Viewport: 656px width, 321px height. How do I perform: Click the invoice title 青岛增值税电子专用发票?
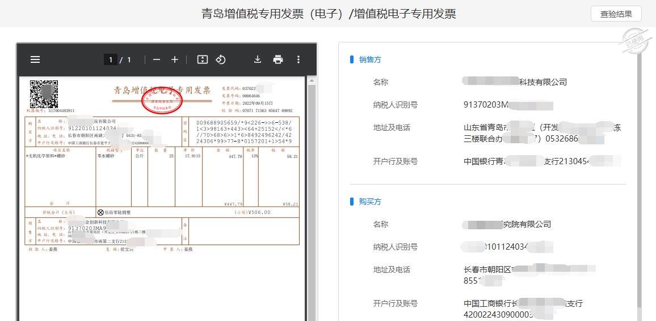point(162,90)
